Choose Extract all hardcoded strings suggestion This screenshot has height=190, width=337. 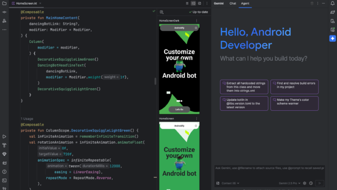pyautogui.click(x=244, y=87)
